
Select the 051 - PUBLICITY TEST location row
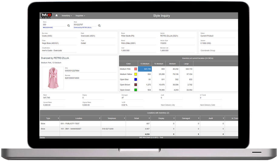coord(139,124)
